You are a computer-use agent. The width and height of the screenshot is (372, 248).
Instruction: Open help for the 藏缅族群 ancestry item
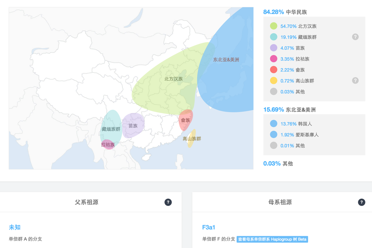click(x=355, y=37)
